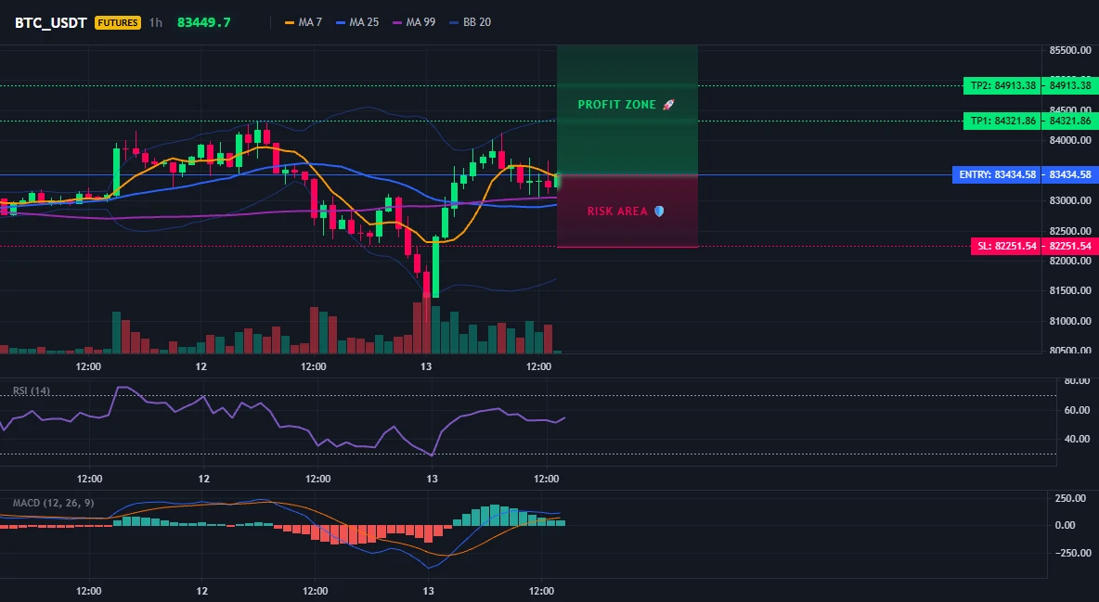Open the RSI (14) indicator label
Image resolution: width=1099 pixels, height=602 pixels.
32,391
